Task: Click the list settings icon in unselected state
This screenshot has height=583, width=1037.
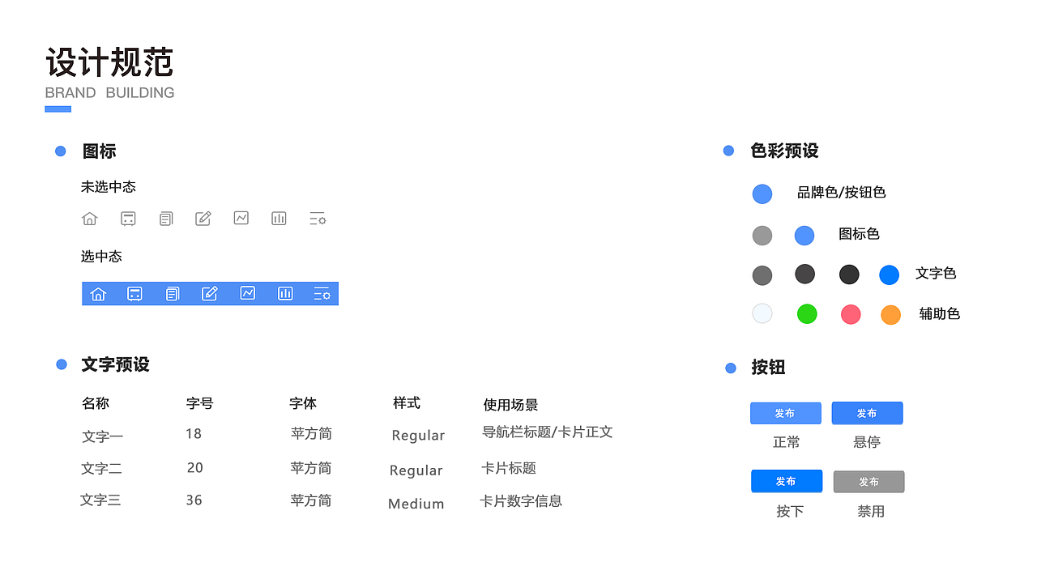Action: click(x=317, y=218)
